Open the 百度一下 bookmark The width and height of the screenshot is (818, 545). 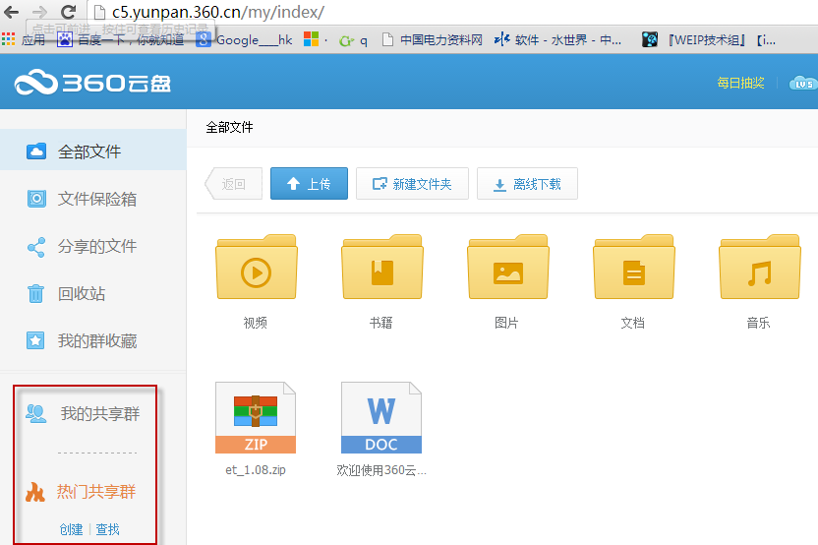121,39
